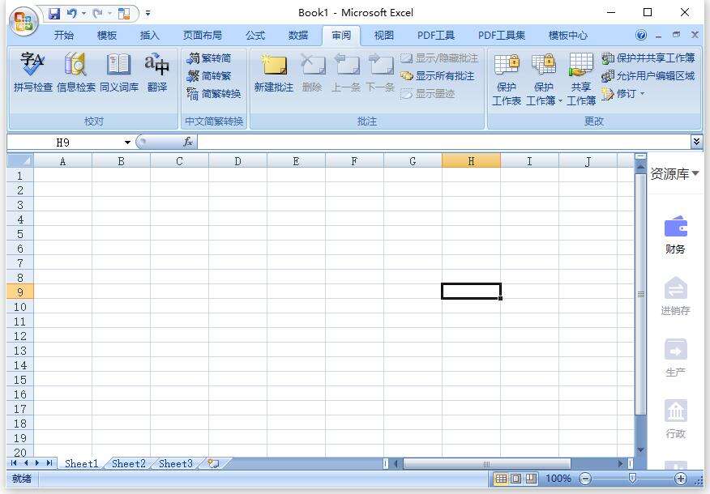Toggle 显示/隐藏批注
Viewport: 710px width, 494px height.
[x=439, y=58]
